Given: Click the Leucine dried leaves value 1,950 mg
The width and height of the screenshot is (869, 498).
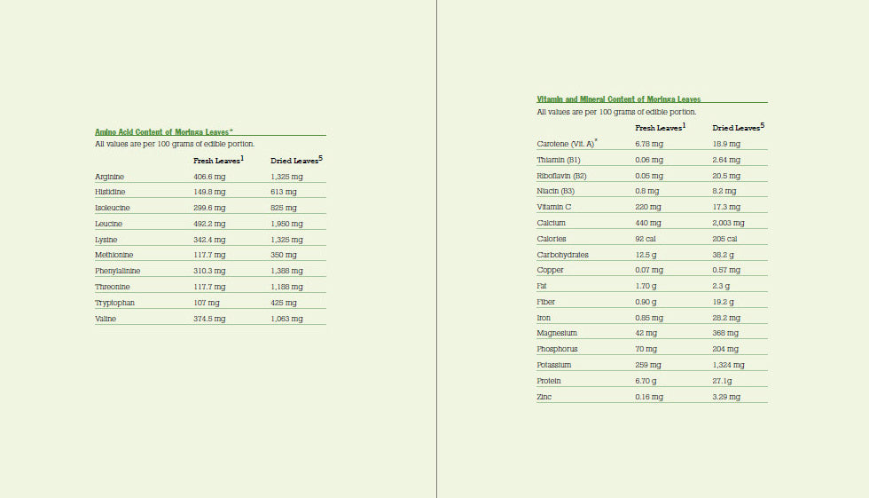Looking at the screenshot, I should click(286, 224).
